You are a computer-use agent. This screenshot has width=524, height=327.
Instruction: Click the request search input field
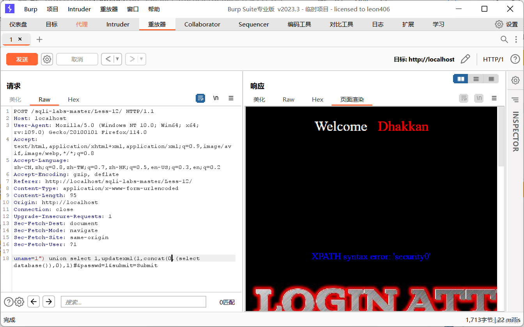133,302
